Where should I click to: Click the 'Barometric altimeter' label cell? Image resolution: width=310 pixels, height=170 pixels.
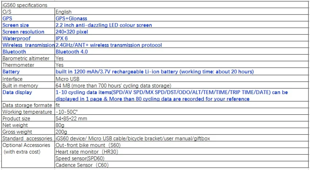(28, 58)
